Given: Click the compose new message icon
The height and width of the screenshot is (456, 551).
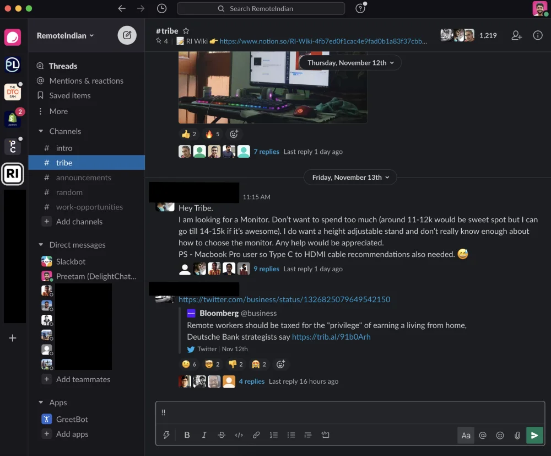Looking at the screenshot, I should point(127,35).
